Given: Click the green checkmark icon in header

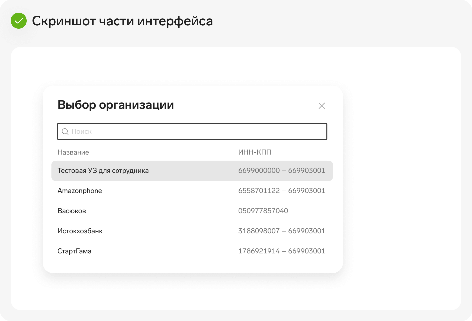Looking at the screenshot, I should [x=19, y=21].
